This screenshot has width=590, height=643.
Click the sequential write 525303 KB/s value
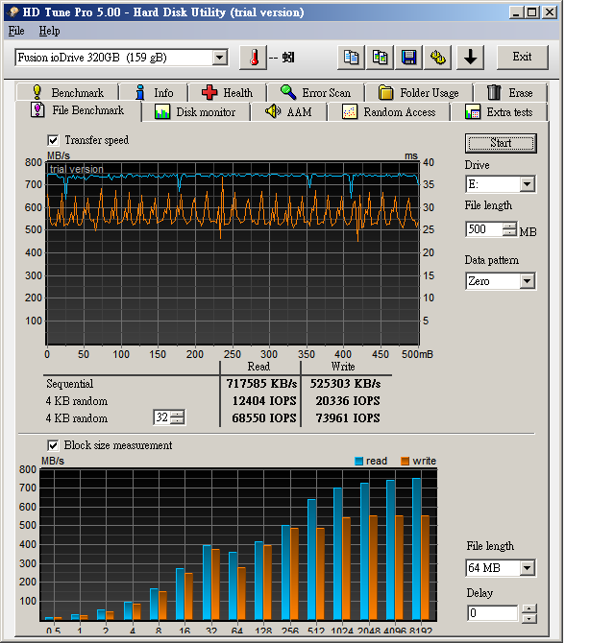tap(345, 384)
